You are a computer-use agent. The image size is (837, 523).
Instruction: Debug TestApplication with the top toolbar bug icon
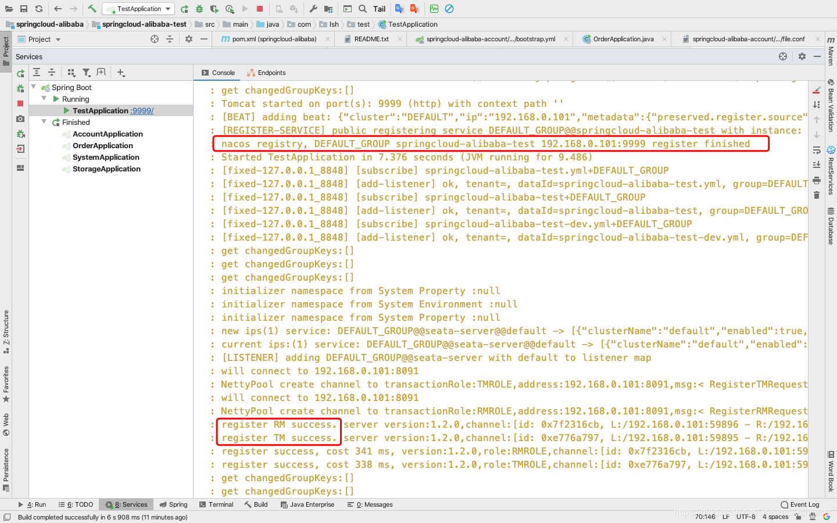199,9
